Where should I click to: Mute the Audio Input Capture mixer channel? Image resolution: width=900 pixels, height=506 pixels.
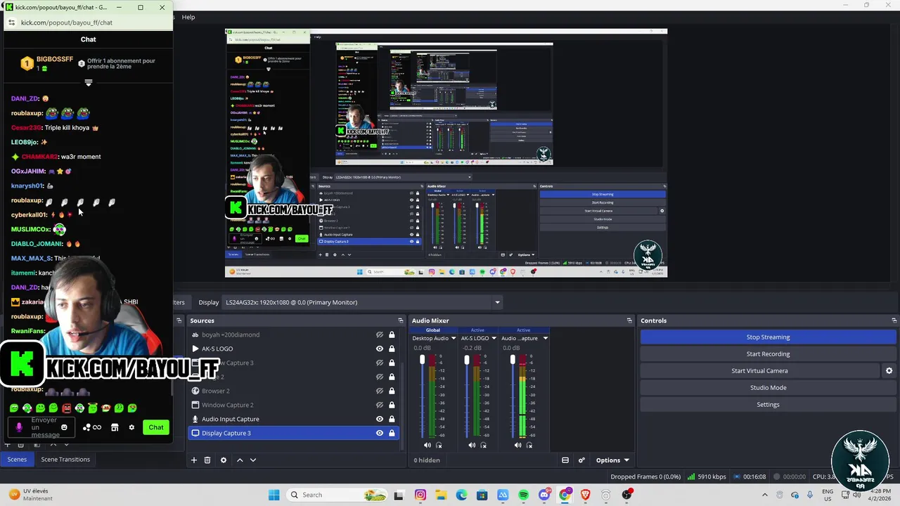[517, 445]
